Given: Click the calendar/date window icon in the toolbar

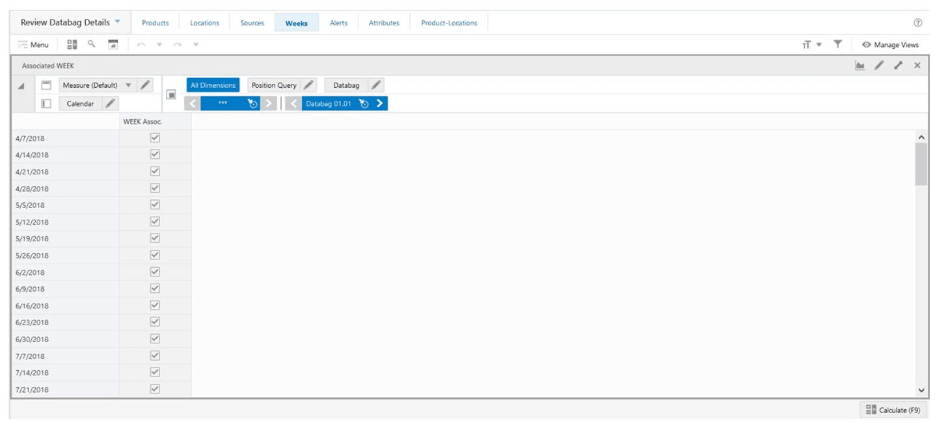Looking at the screenshot, I should pyautogui.click(x=113, y=44).
